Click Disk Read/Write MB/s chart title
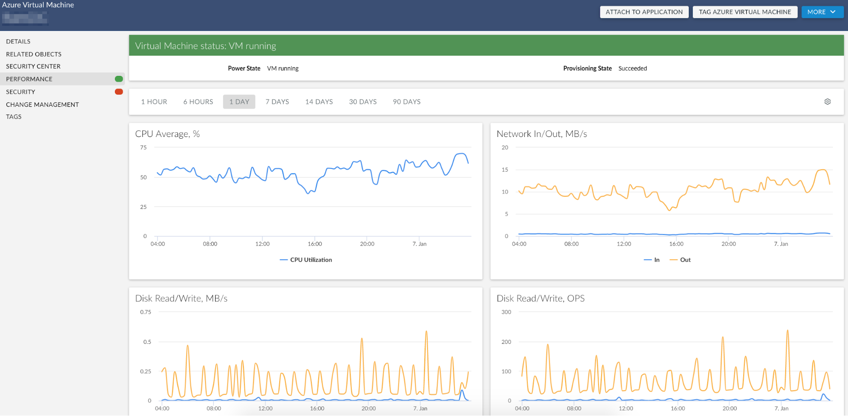Image resolution: width=848 pixels, height=416 pixels. pos(181,299)
